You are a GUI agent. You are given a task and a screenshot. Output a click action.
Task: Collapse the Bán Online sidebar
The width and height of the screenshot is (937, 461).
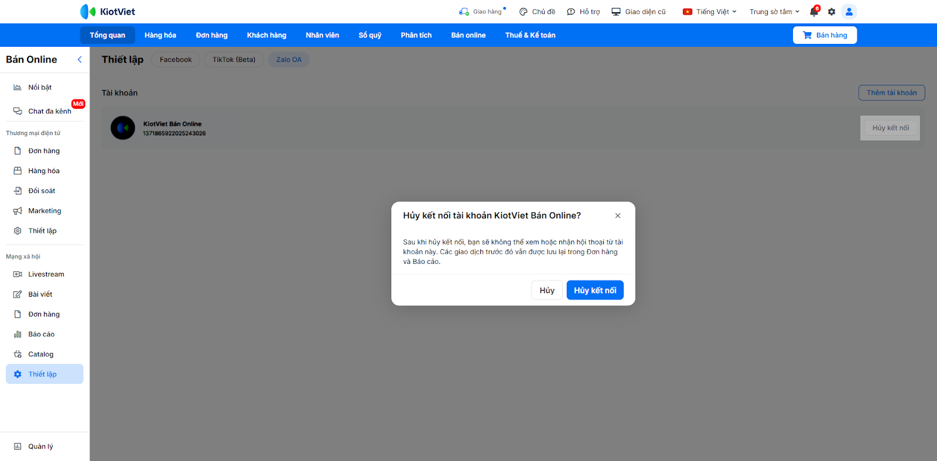click(80, 60)
